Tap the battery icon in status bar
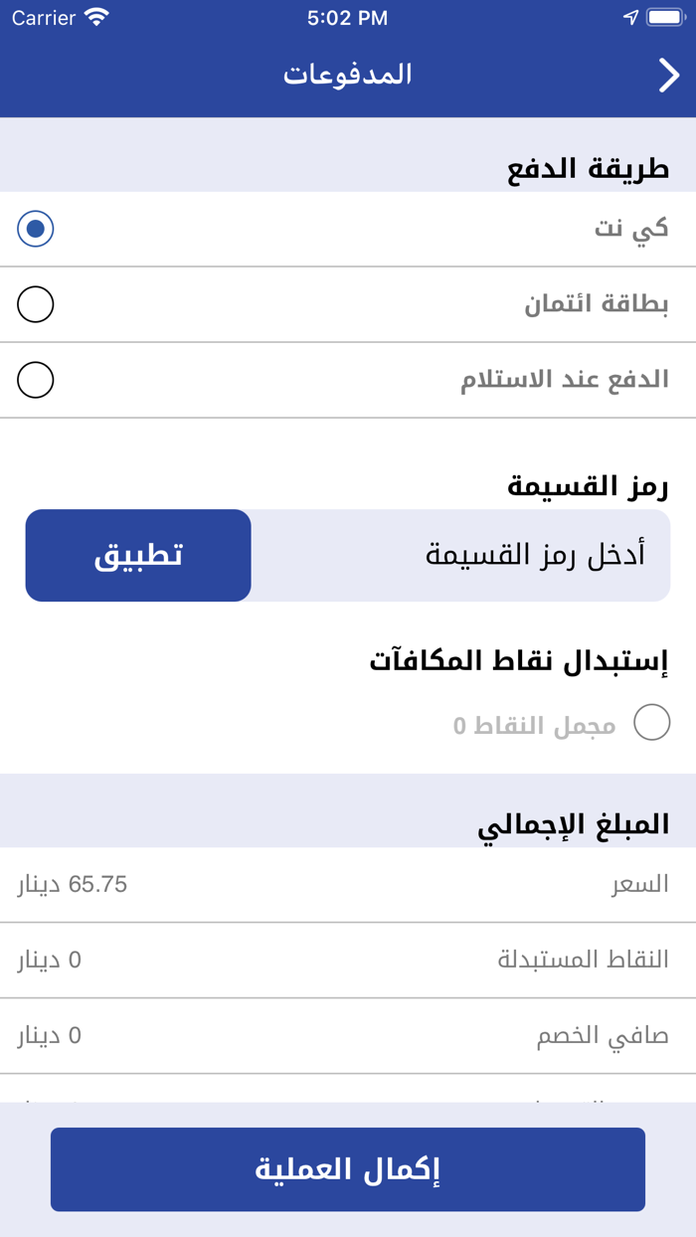696x1237 pixels. [x=665, y=17]
